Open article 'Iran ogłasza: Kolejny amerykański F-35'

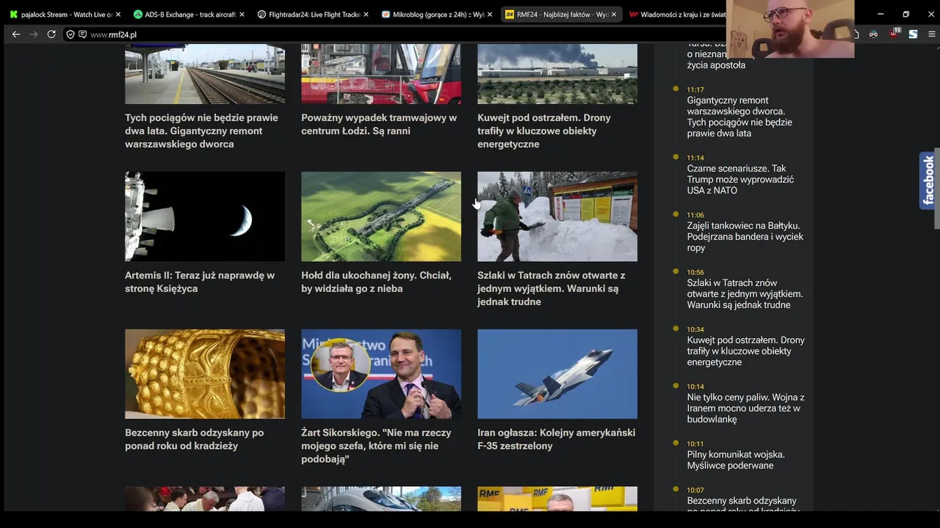(556, 439)
